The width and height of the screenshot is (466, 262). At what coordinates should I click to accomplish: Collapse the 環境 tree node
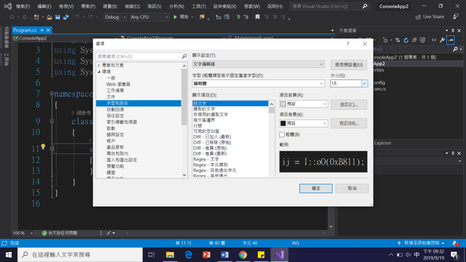pyautogui.click(x=99, y=71)
